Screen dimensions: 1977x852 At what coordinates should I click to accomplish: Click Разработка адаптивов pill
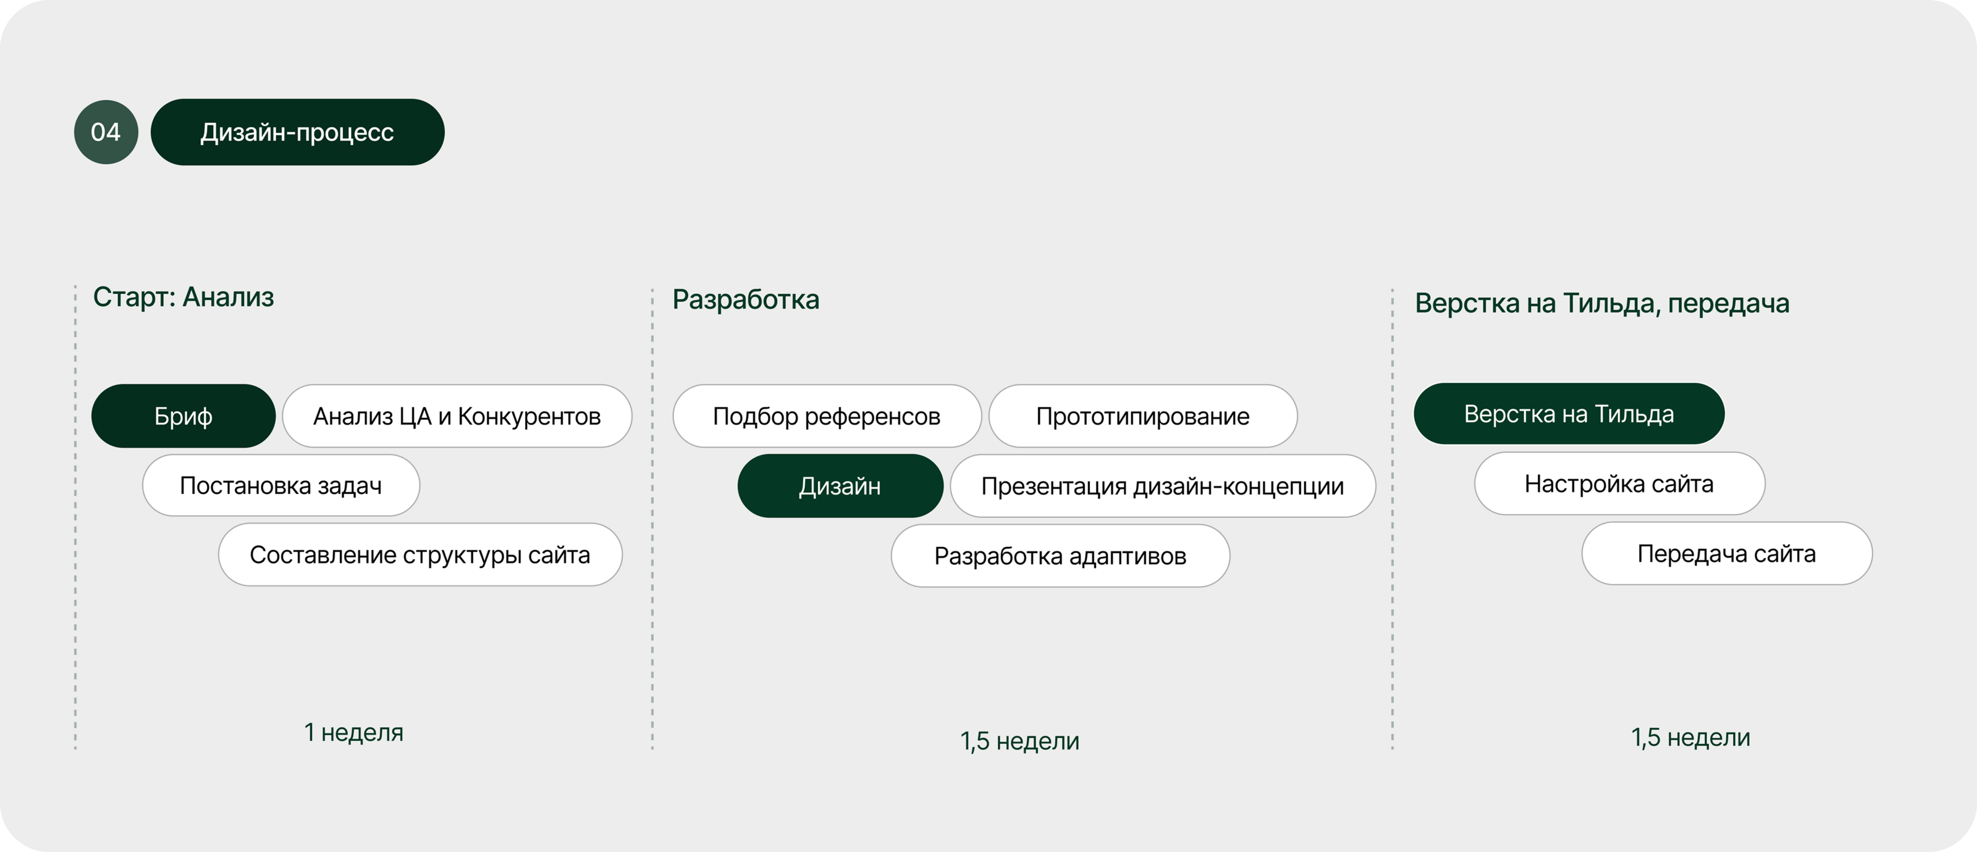(1060, 556)
